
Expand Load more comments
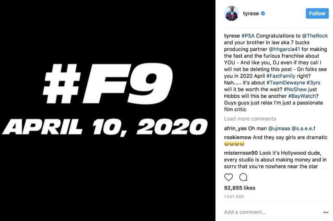250,119
